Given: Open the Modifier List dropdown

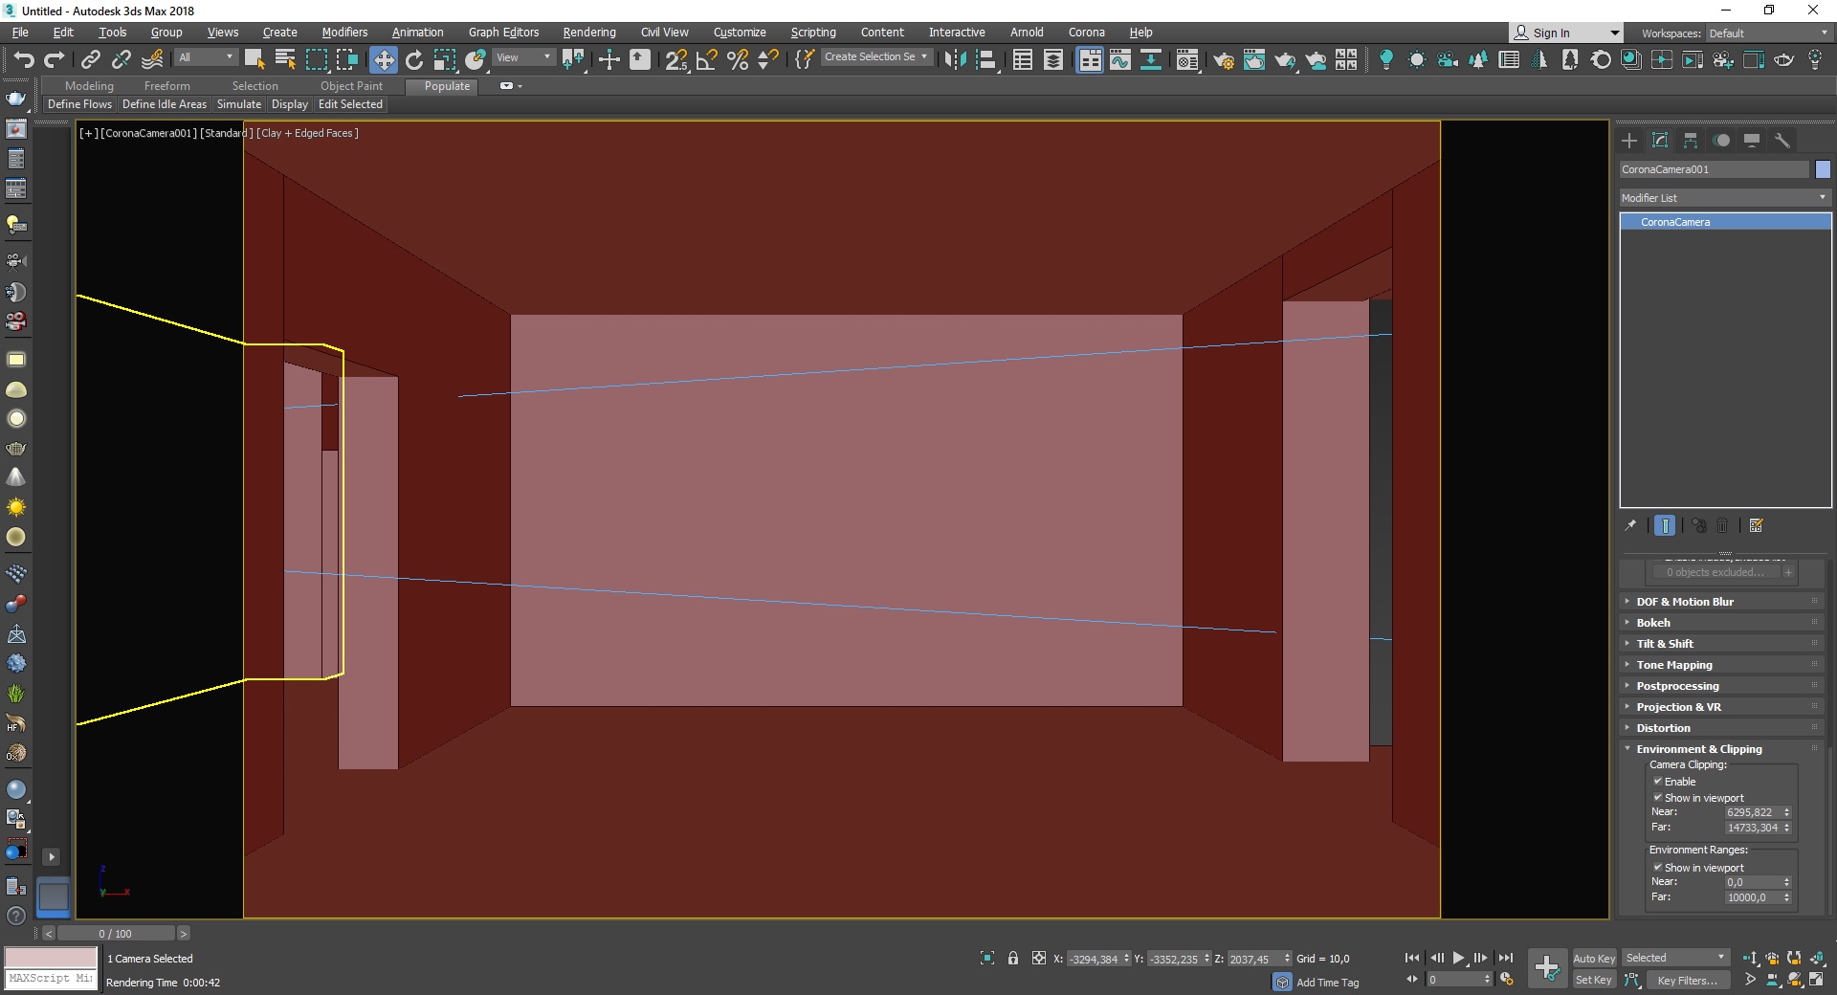Looking at the screenshot, I should (x=1725, y=197).
